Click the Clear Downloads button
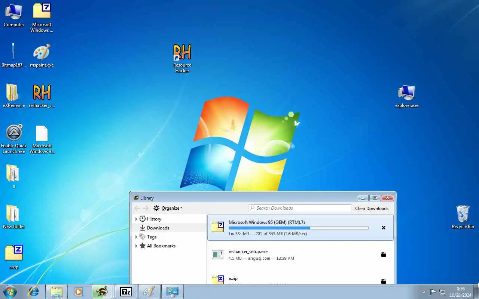The width and height of the screenshot is (479, 299). 372,209
